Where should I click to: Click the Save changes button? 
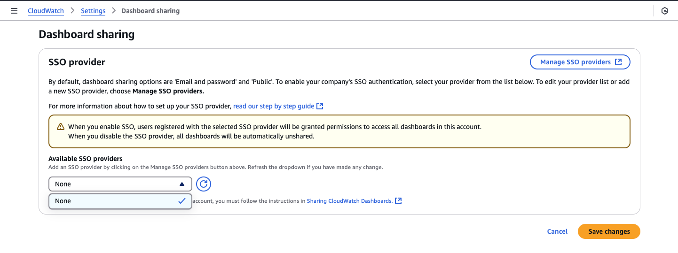(609, 231)
